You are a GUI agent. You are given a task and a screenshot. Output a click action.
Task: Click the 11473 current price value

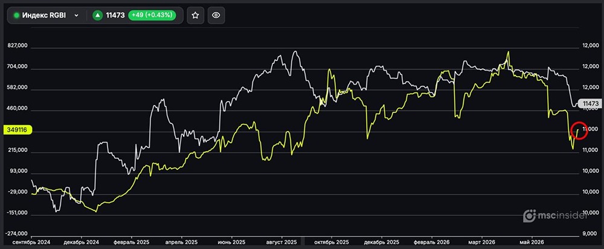tap(115, 16)
